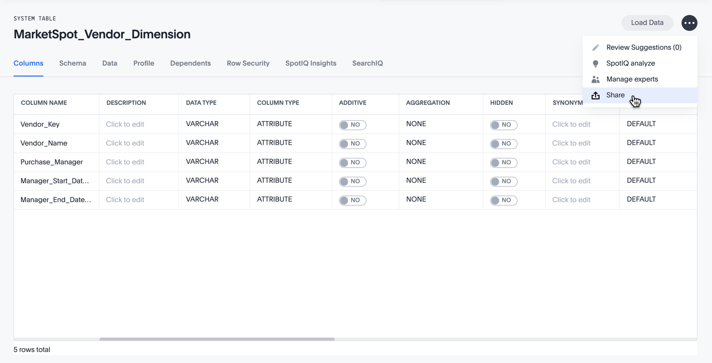The image size is (712, 363).
Task: Open Data Type dropdown for Vendor_Key
Action: pos(202,124)
